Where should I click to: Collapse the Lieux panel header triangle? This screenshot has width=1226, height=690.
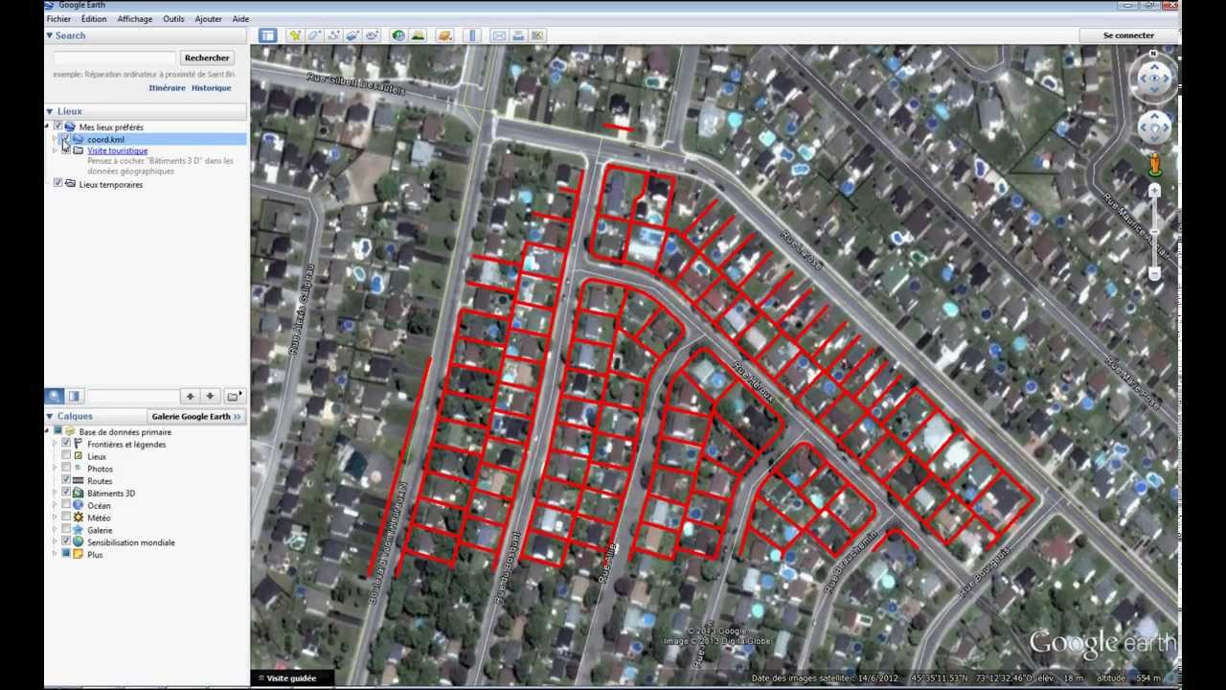point(49,111)
